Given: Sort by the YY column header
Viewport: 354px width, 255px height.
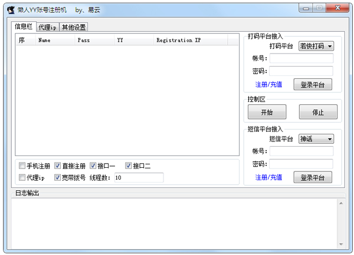Looking at the screenshot, I should pyautogui.click(x=134, y=40).
